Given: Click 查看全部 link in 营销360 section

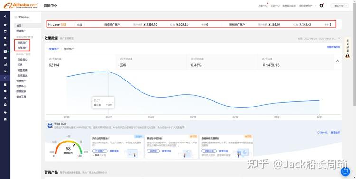Looking at the screenshot, I should coord(335,132).
